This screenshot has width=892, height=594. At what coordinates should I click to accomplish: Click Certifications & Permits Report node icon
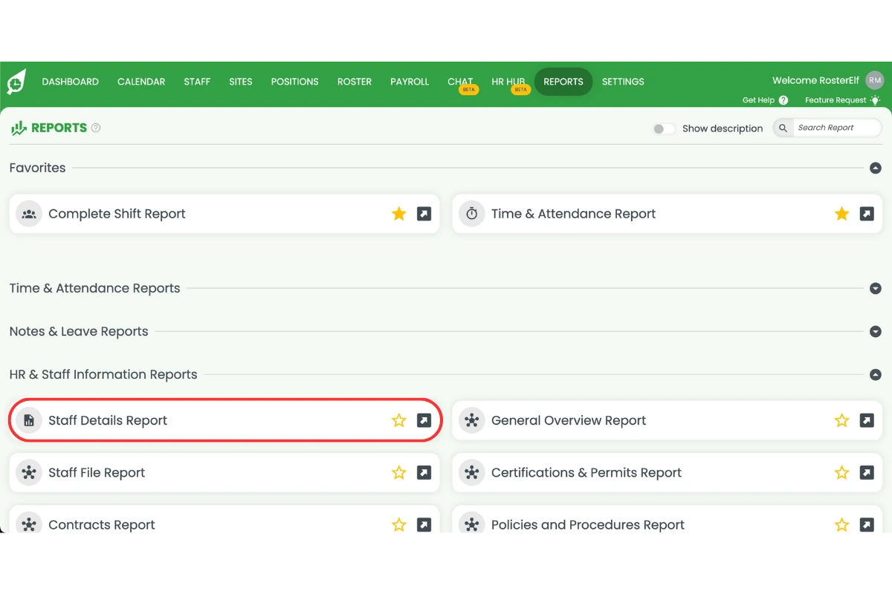click(x=471, y=472)
